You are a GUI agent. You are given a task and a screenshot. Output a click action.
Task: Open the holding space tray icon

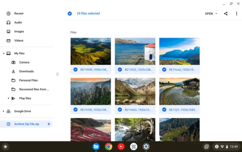[x=206, y=146]
